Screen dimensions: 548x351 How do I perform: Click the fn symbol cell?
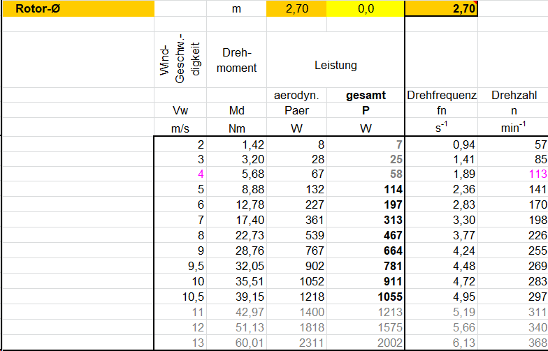tap(441, 110)
